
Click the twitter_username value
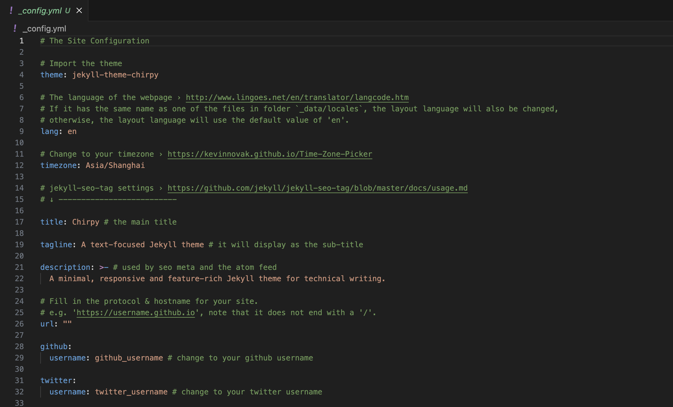131,392
